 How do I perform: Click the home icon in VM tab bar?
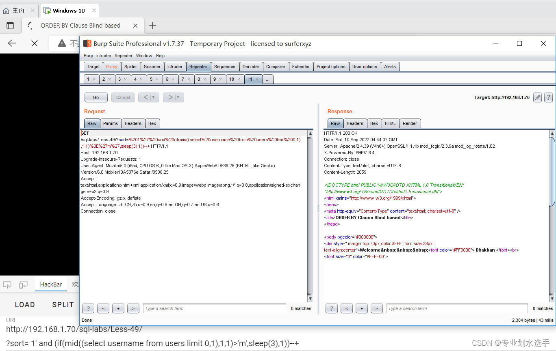[6, 11]
